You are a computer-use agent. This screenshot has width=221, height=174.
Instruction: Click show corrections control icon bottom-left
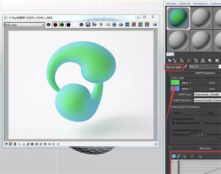[6, 144]
